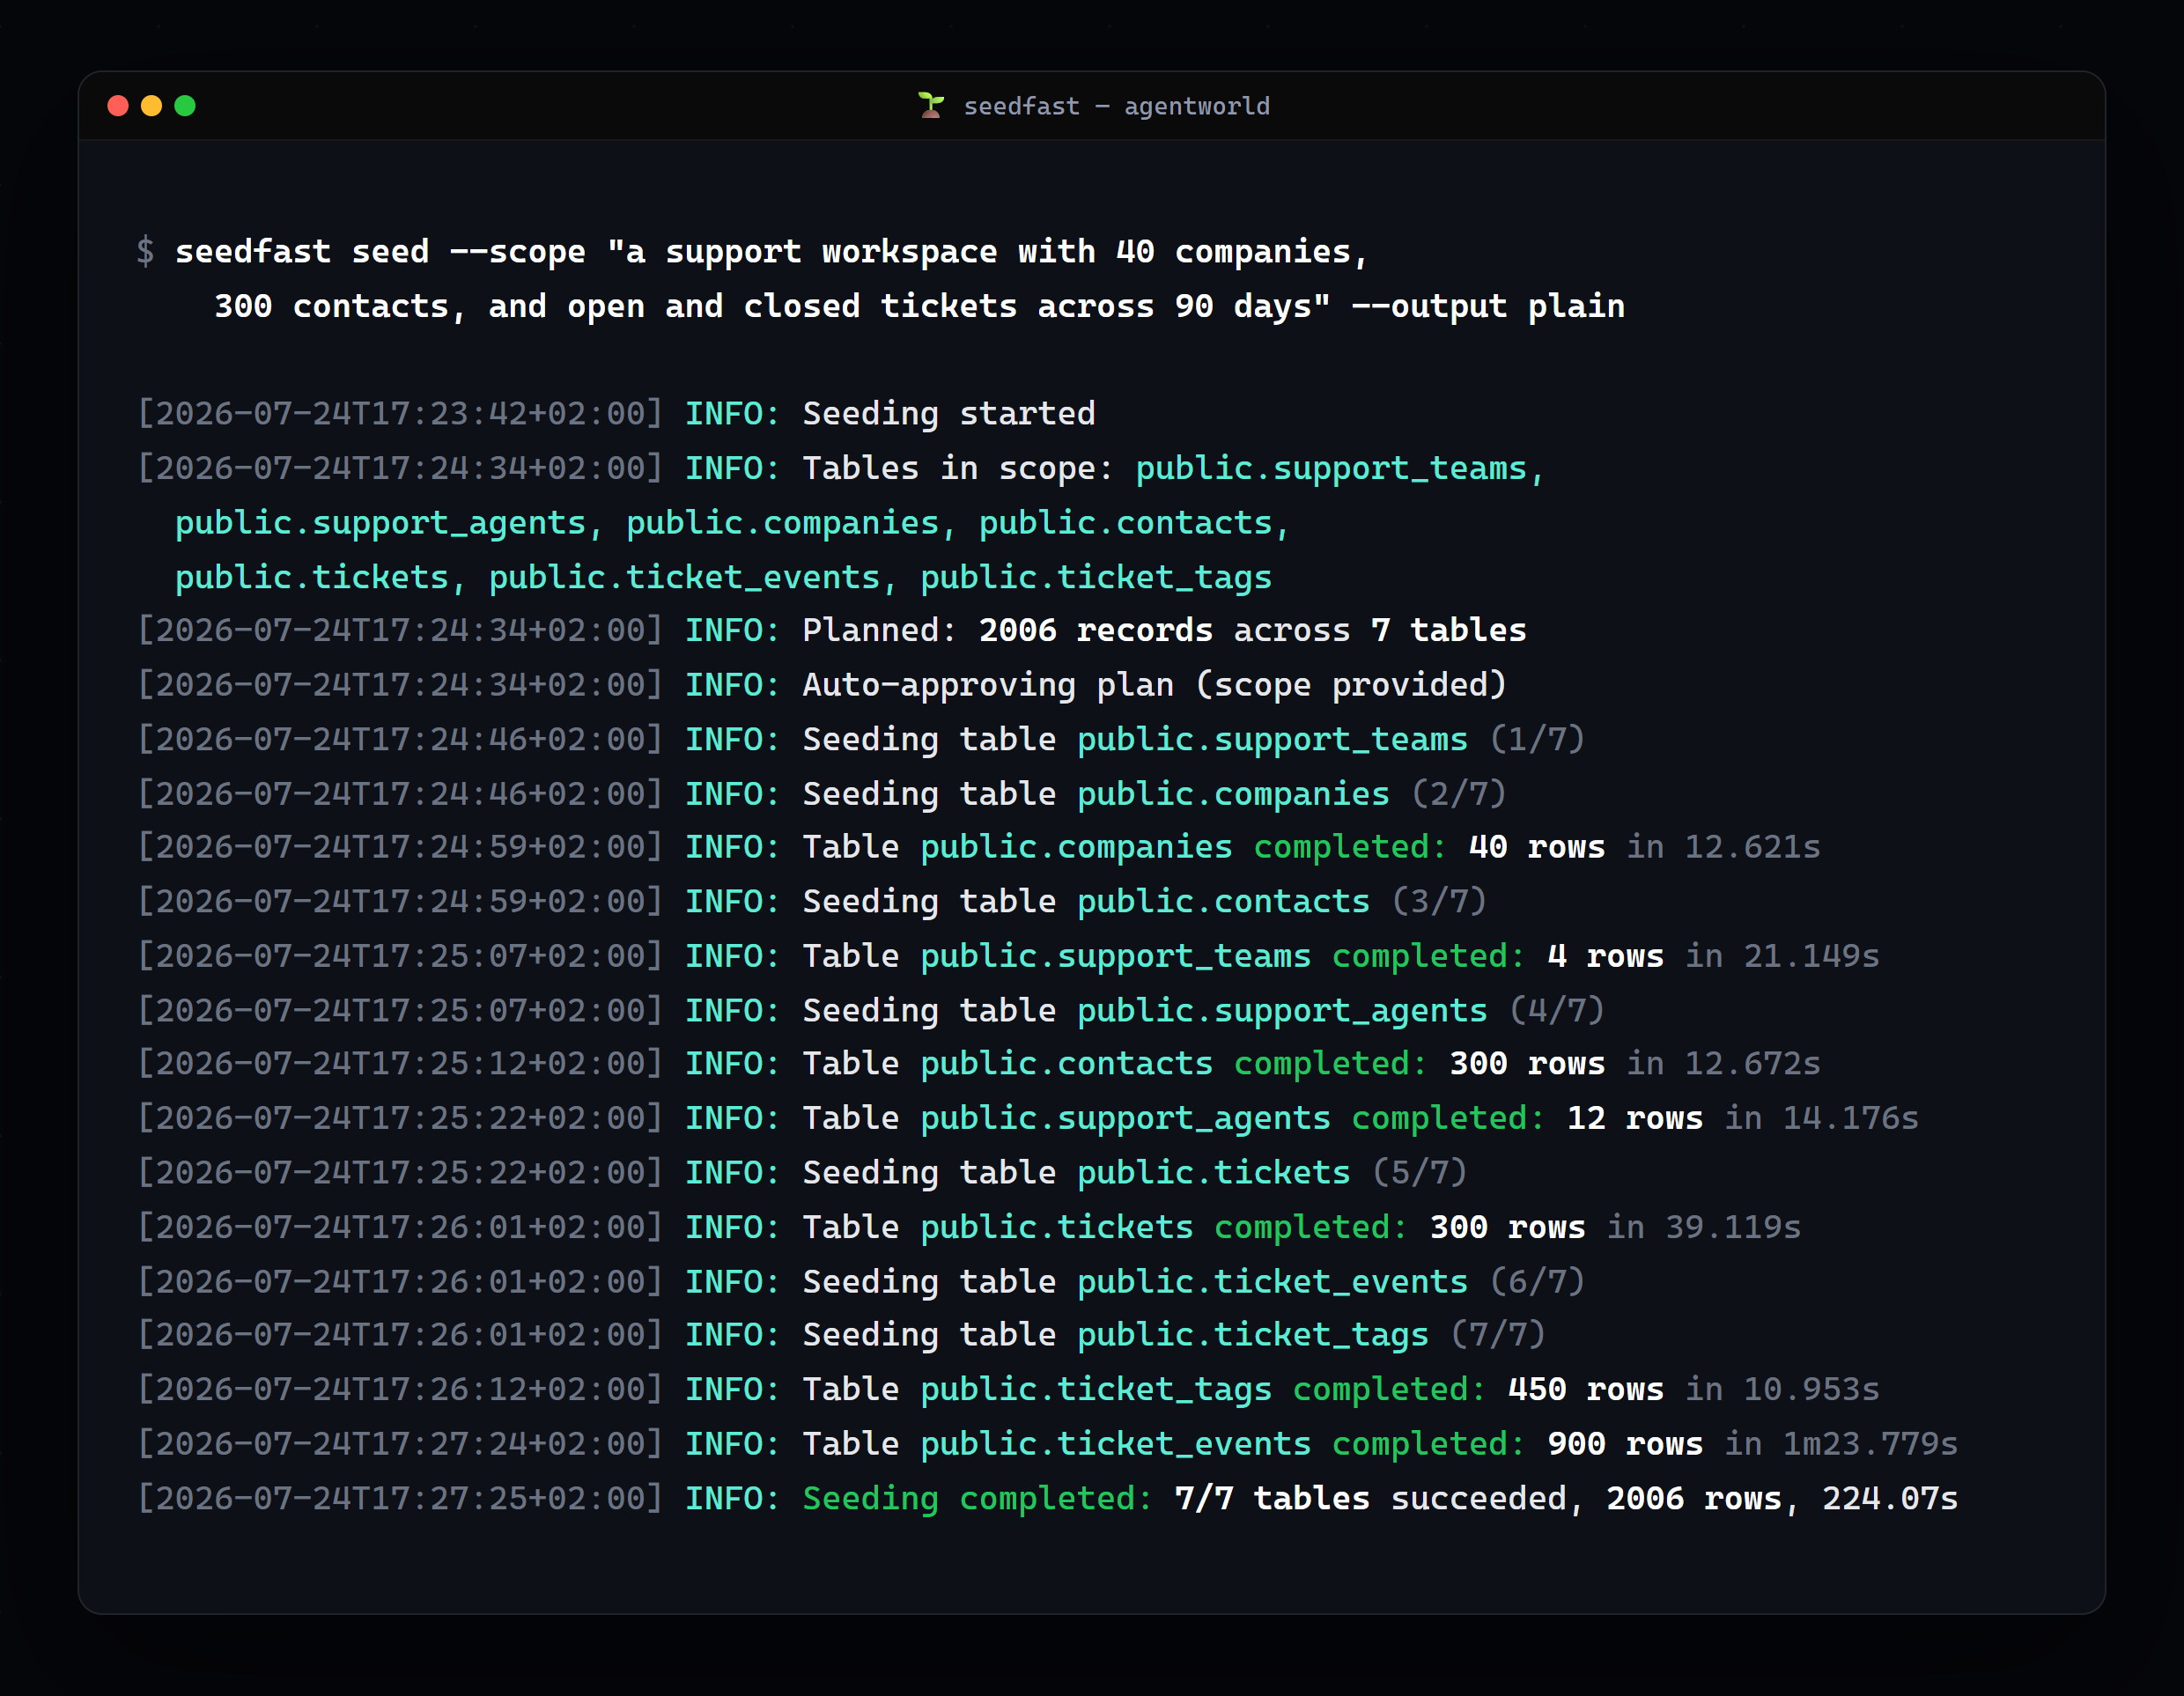Click 'Tables in scope:' log text
Screen dimensions: 2184x1696
(958, 468)
